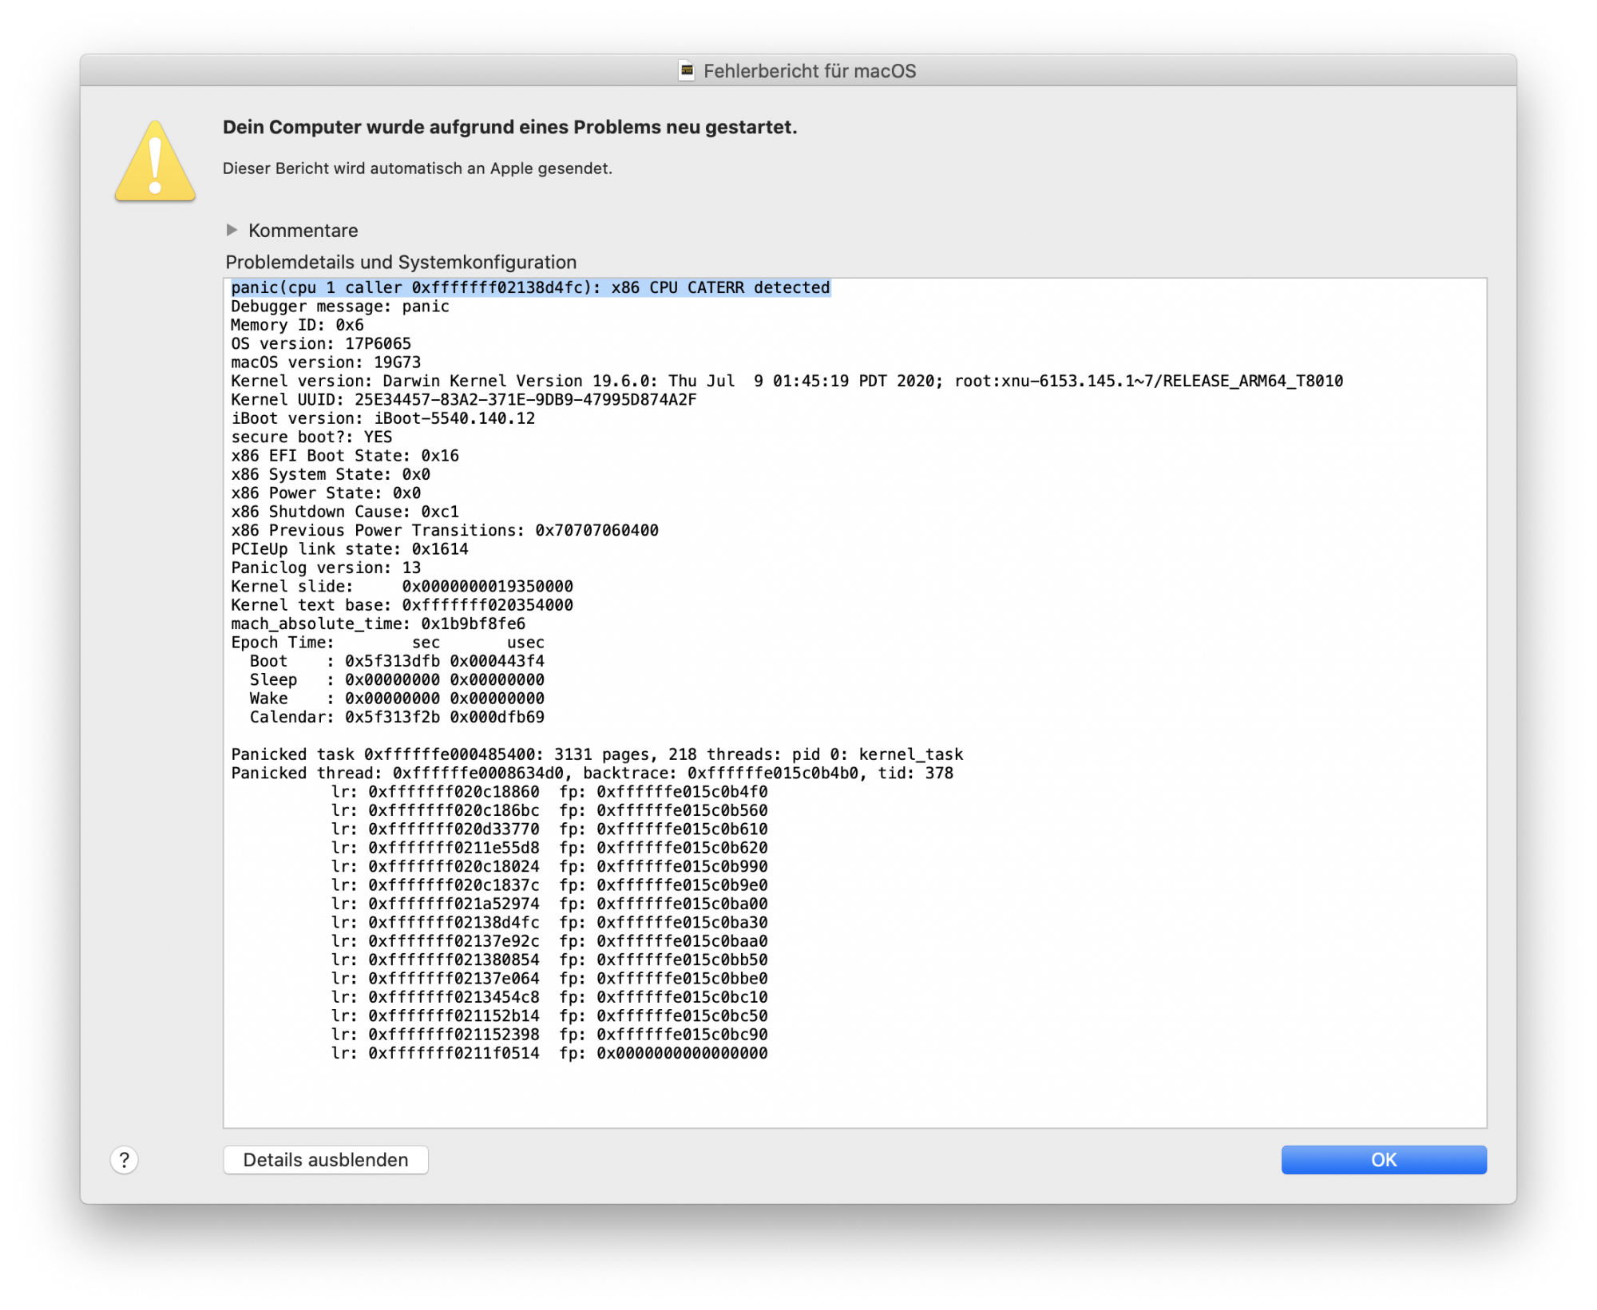
Task: Click the Kernel UUID line
Action: [x=463, y=399]
